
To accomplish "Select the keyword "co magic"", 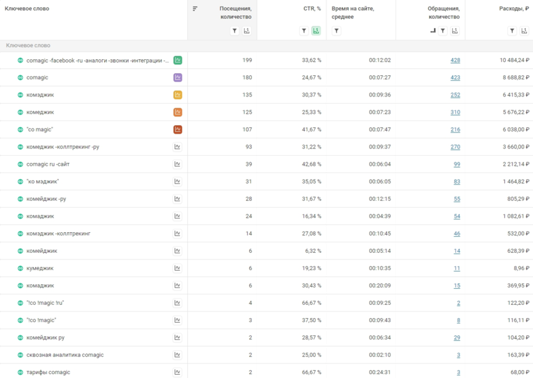I will coord(40,129).
